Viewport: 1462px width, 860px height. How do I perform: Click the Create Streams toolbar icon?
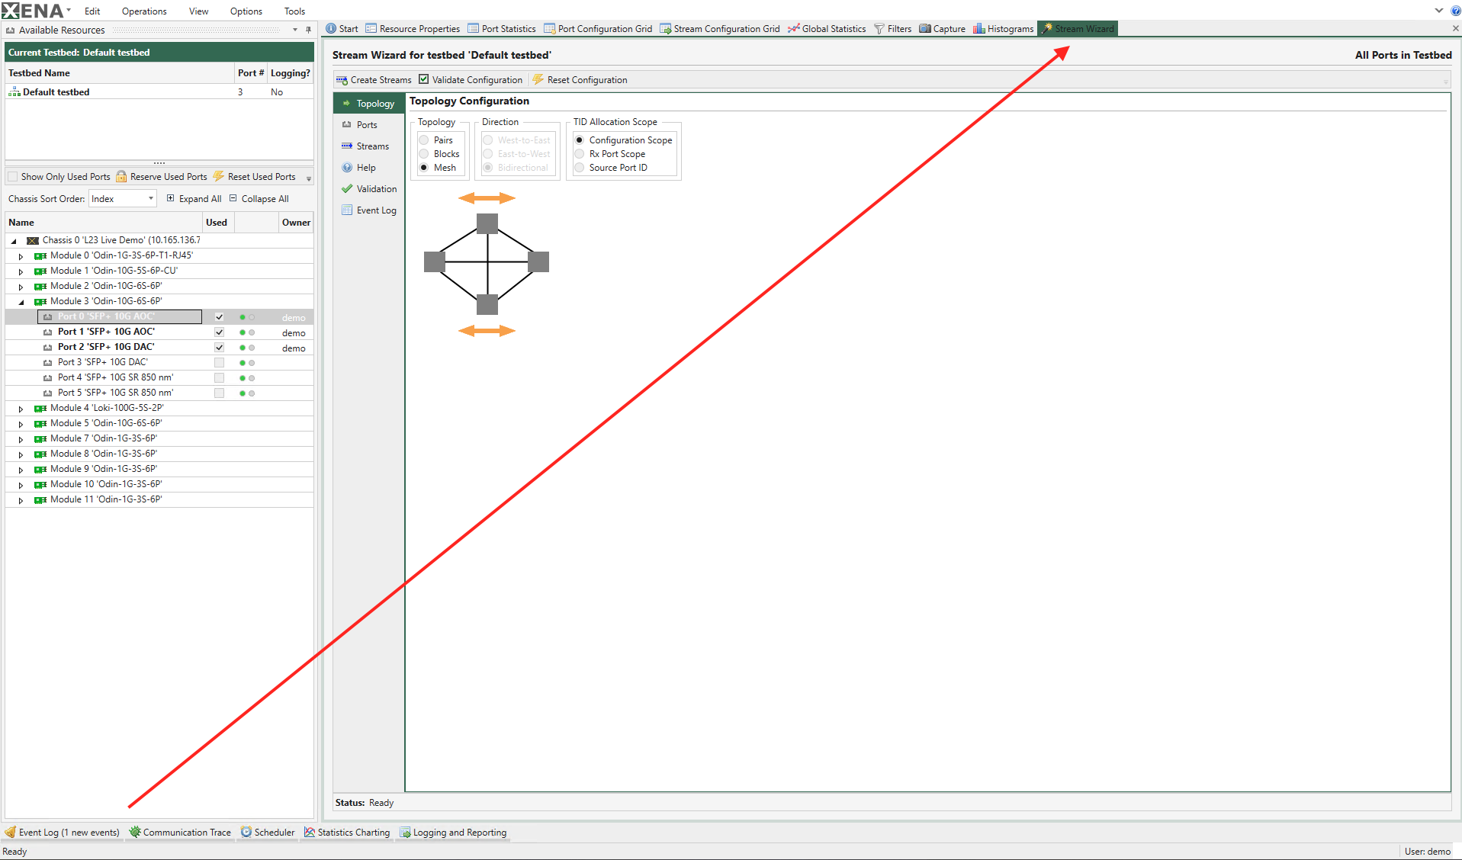click(x=342, y=80)
